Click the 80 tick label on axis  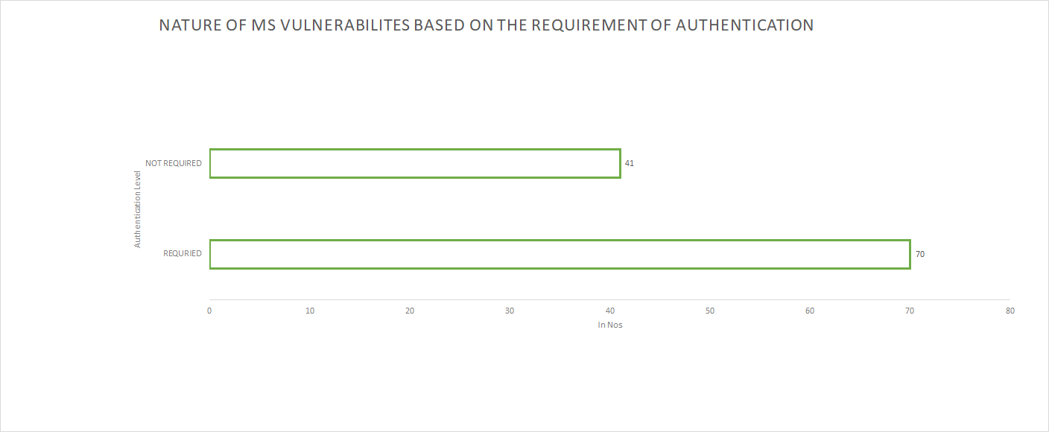pos(1010,311)
